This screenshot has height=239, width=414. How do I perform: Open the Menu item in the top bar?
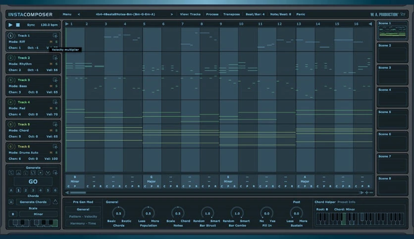[x=67, y=14]
